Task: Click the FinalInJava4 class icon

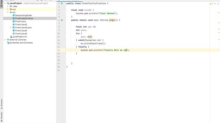Action: 14,30
